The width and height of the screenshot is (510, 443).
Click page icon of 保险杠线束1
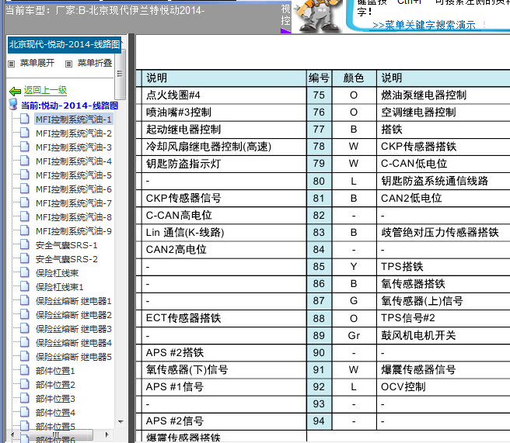[24, 286]
